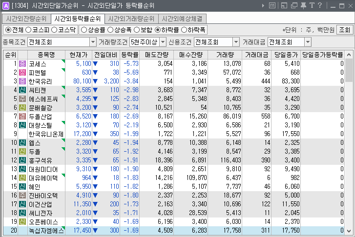The width and height of the screenshot is (355, 237).
Task: Sort by the 등락률 column header
Action: pyautogui.click(x=130, y=55)
